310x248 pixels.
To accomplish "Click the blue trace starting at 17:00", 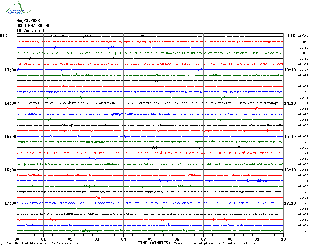I will click(150, 203).
